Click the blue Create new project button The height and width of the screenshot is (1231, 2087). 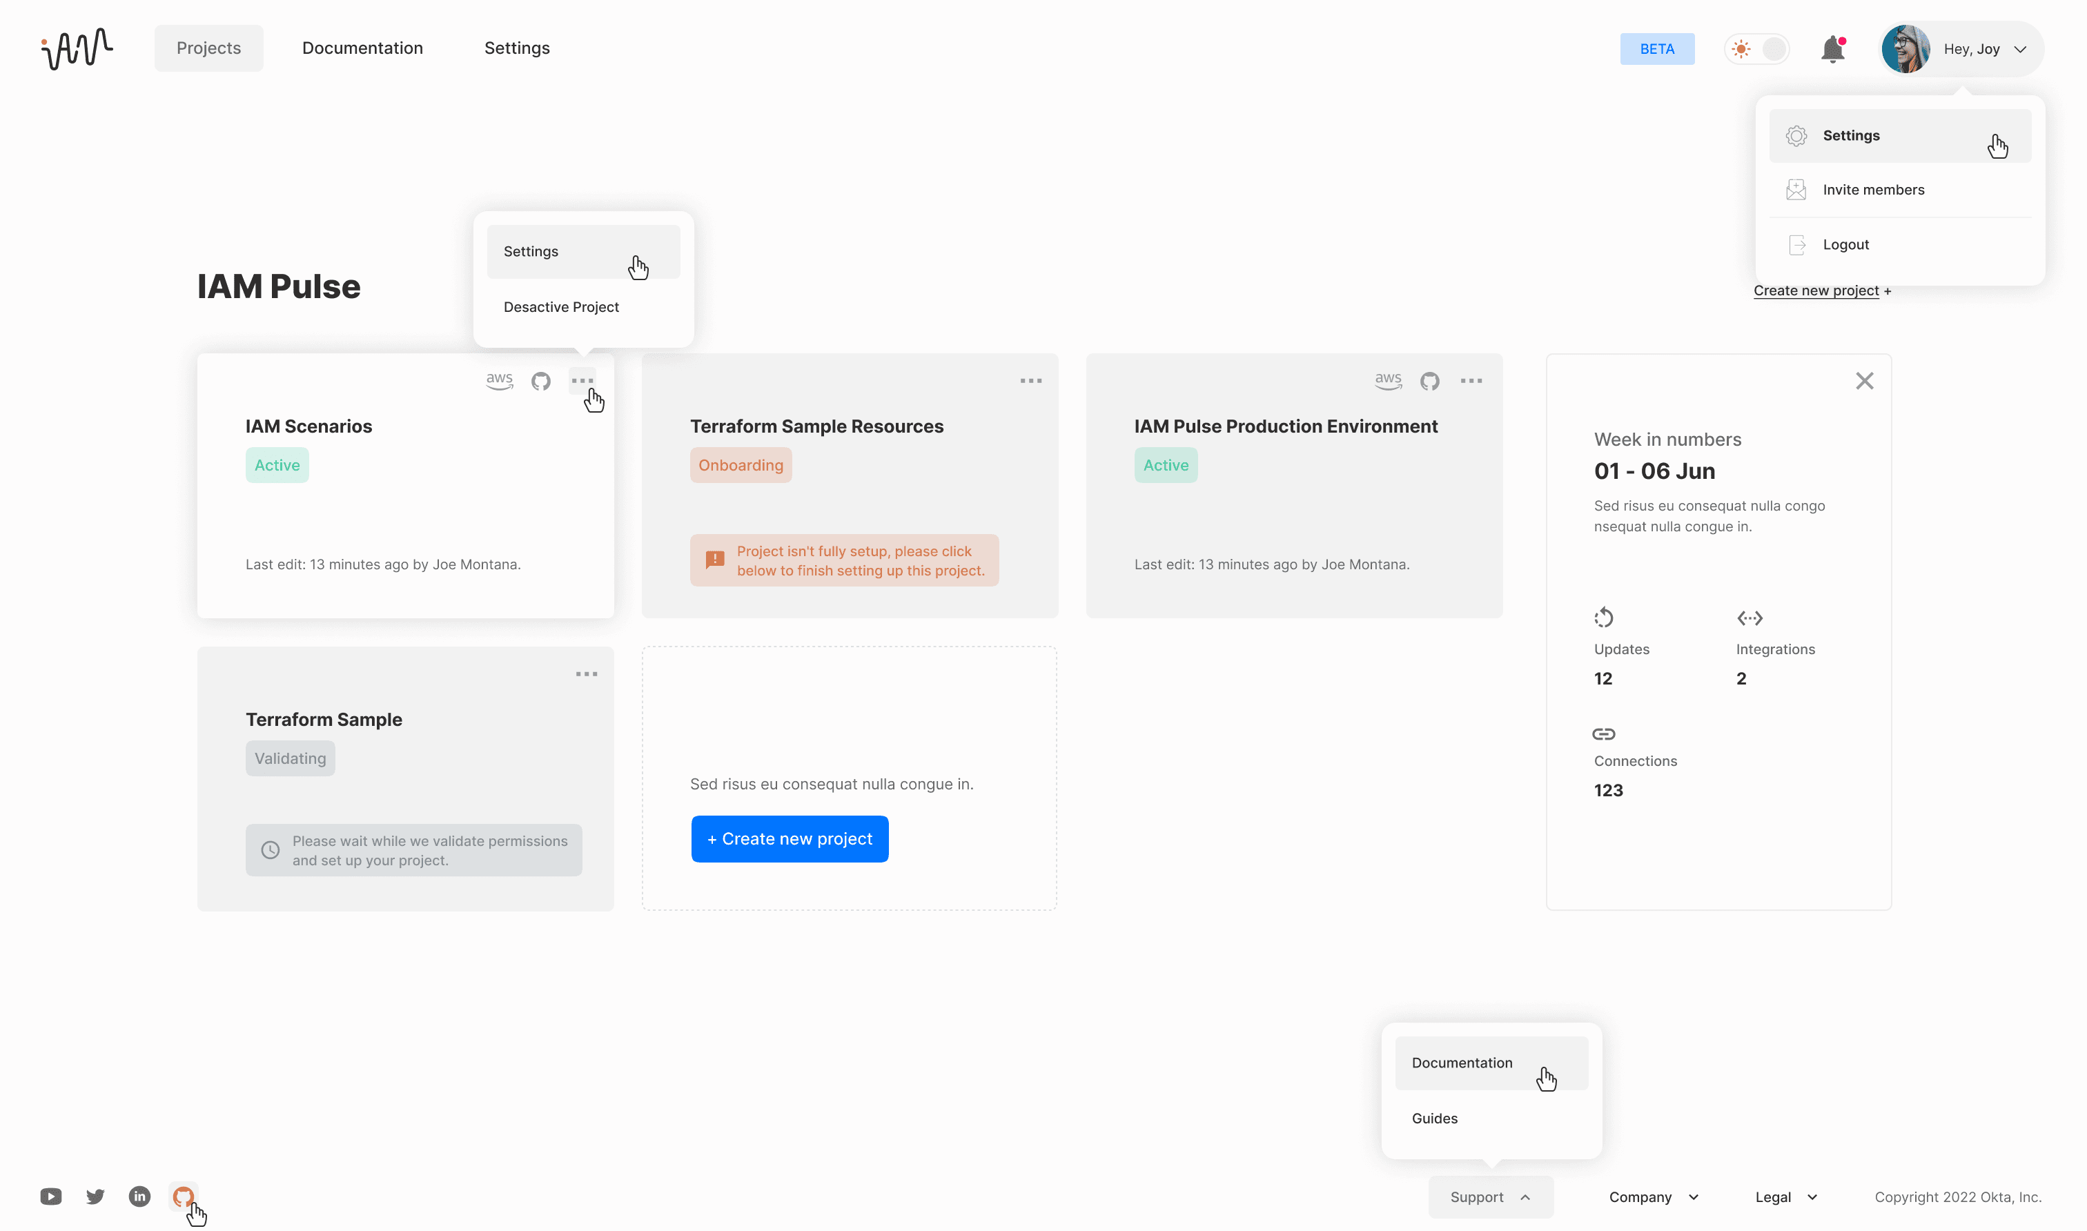(x=789, y=838)
